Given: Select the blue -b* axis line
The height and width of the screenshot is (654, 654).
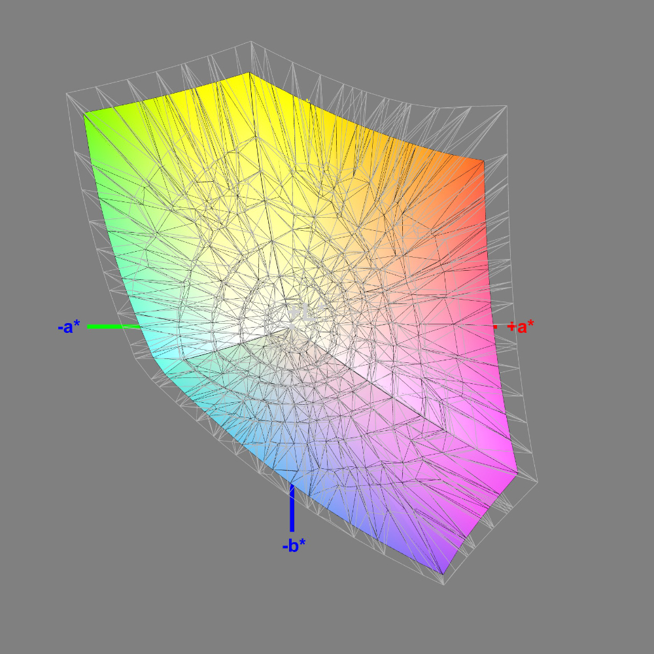Looking at the screenshot, I should point(292,509).
